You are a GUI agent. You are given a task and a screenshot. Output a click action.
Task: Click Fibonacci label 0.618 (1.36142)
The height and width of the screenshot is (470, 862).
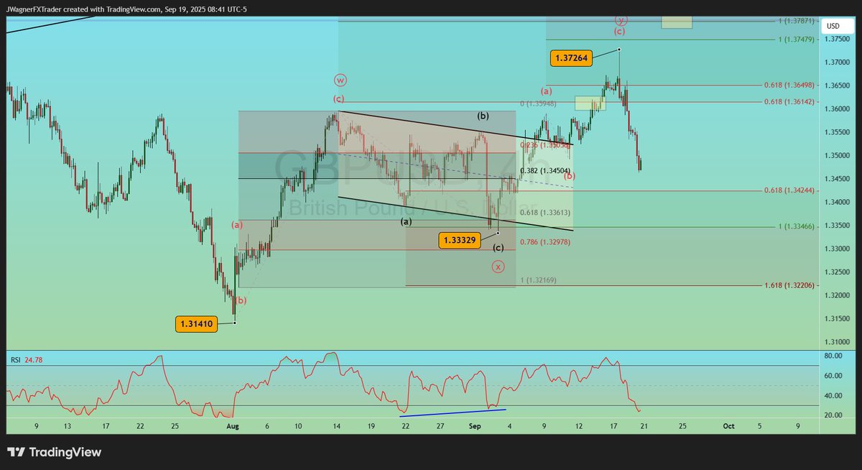pyautogui.click(x=789, y=102)
